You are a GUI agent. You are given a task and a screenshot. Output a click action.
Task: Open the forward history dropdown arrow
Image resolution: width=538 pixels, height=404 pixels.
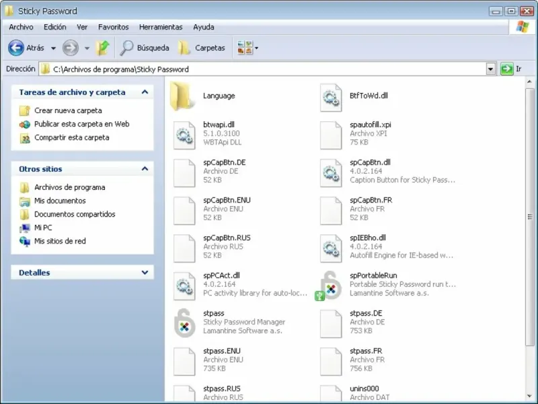point(87,48)
